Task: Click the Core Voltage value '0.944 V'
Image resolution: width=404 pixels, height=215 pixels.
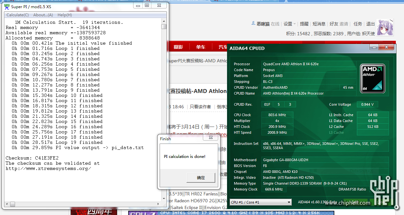Action: point(367,104)
